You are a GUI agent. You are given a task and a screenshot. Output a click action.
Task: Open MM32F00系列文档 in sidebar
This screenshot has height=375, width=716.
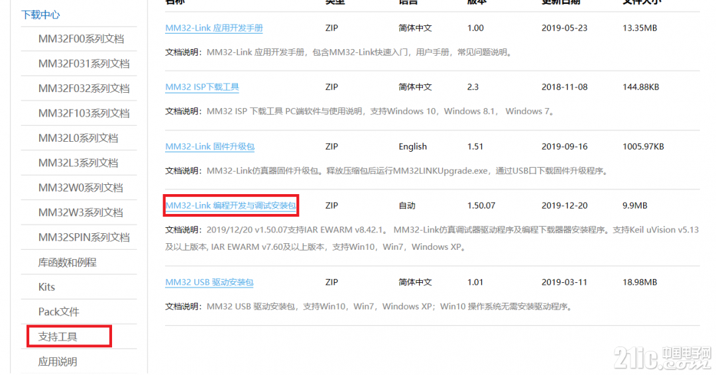tap(81, 39)
